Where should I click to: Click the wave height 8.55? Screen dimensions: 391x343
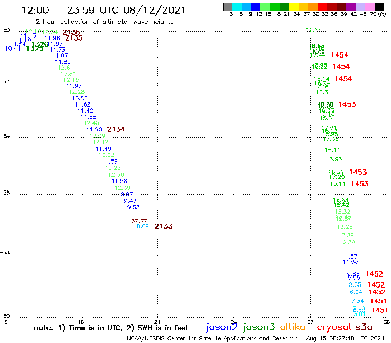click(x=355, y=285)
